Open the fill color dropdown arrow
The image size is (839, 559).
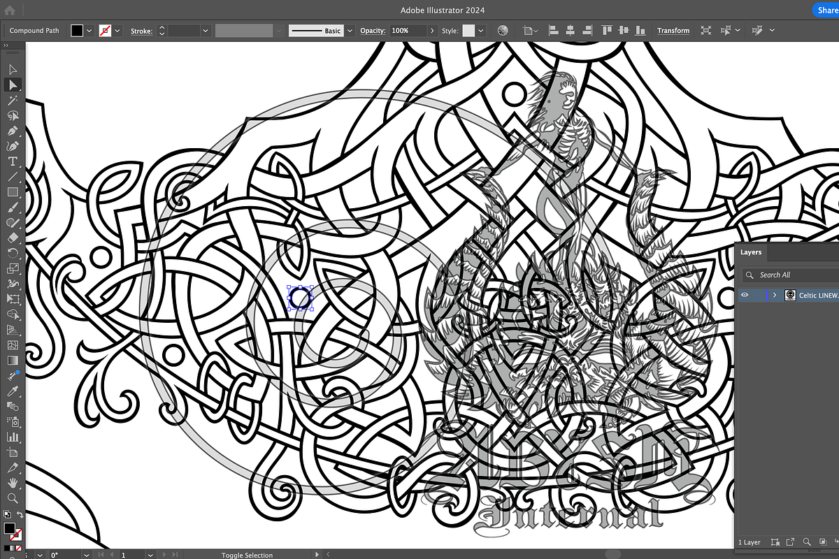tap(89, 31)
